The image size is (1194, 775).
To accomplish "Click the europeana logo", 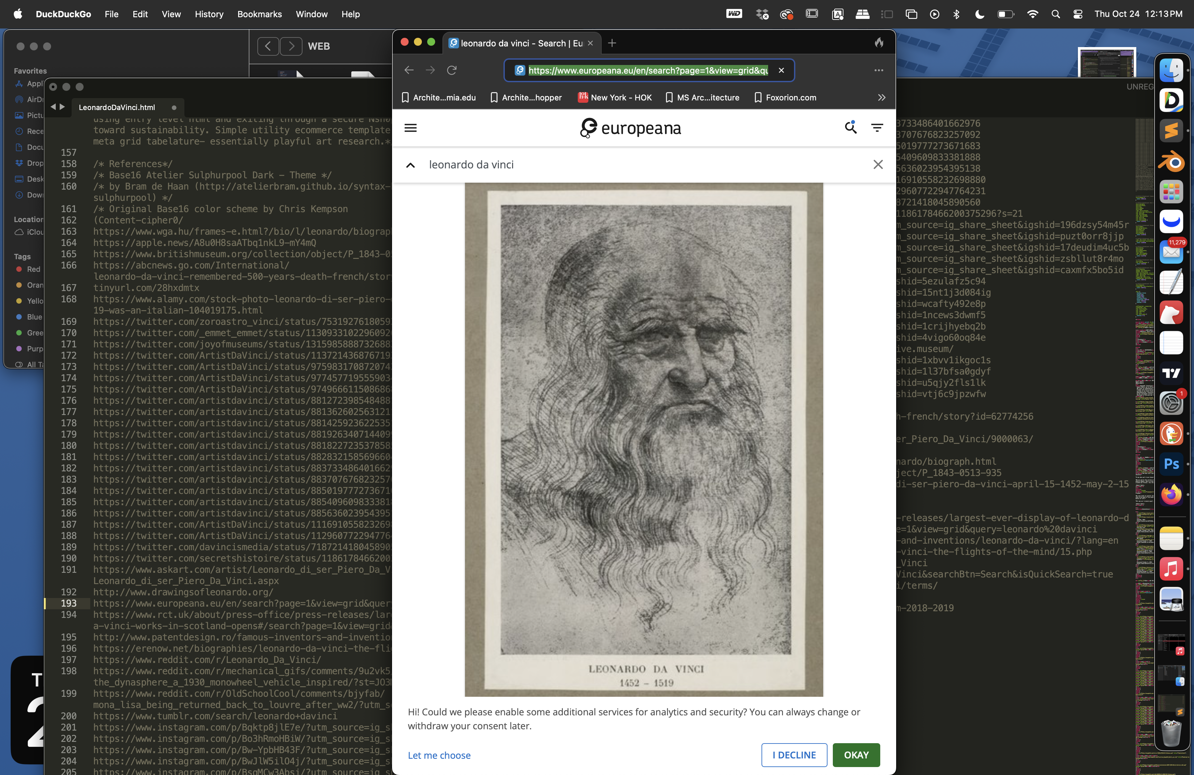I will click(x=630, y=128).
